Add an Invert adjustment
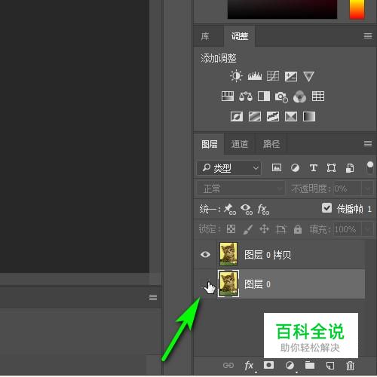Viewport: 377px width, 377px height. coord(237,116)
